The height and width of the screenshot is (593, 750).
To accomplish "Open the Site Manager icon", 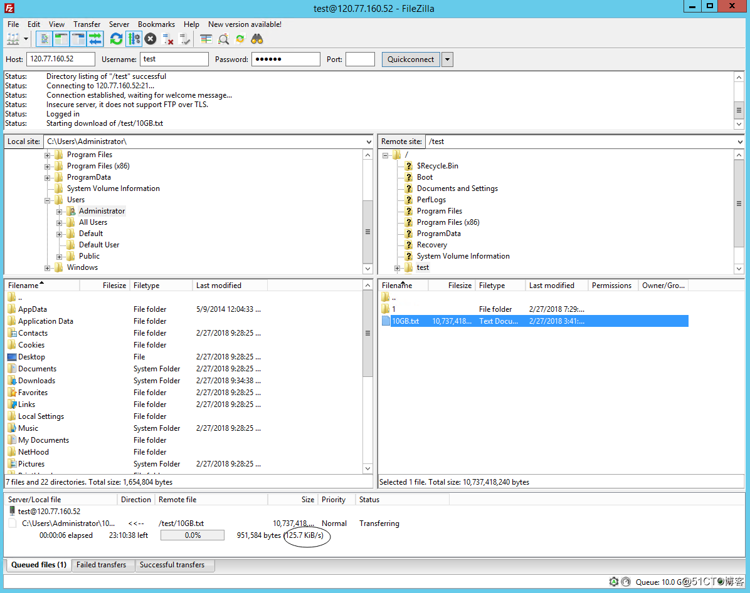I will pyautogui.click(x=13, y=39).
